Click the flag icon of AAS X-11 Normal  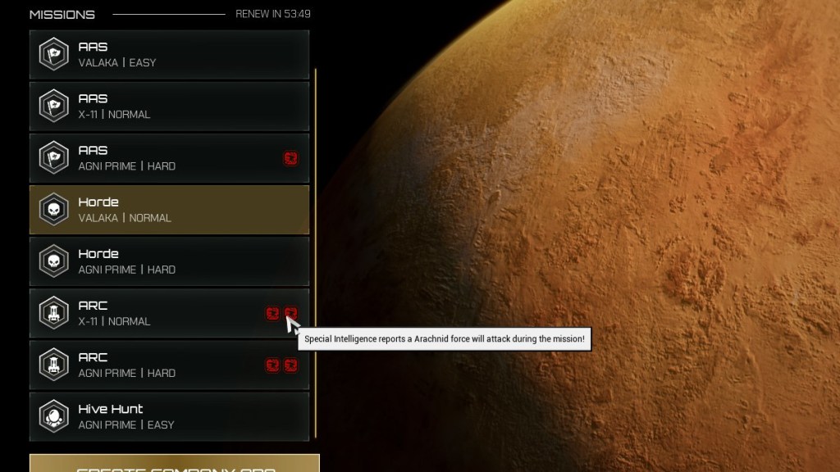tap(53, 107)
